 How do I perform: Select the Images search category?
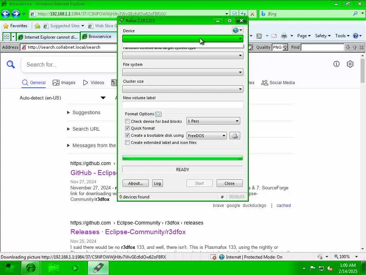(64, 83)
